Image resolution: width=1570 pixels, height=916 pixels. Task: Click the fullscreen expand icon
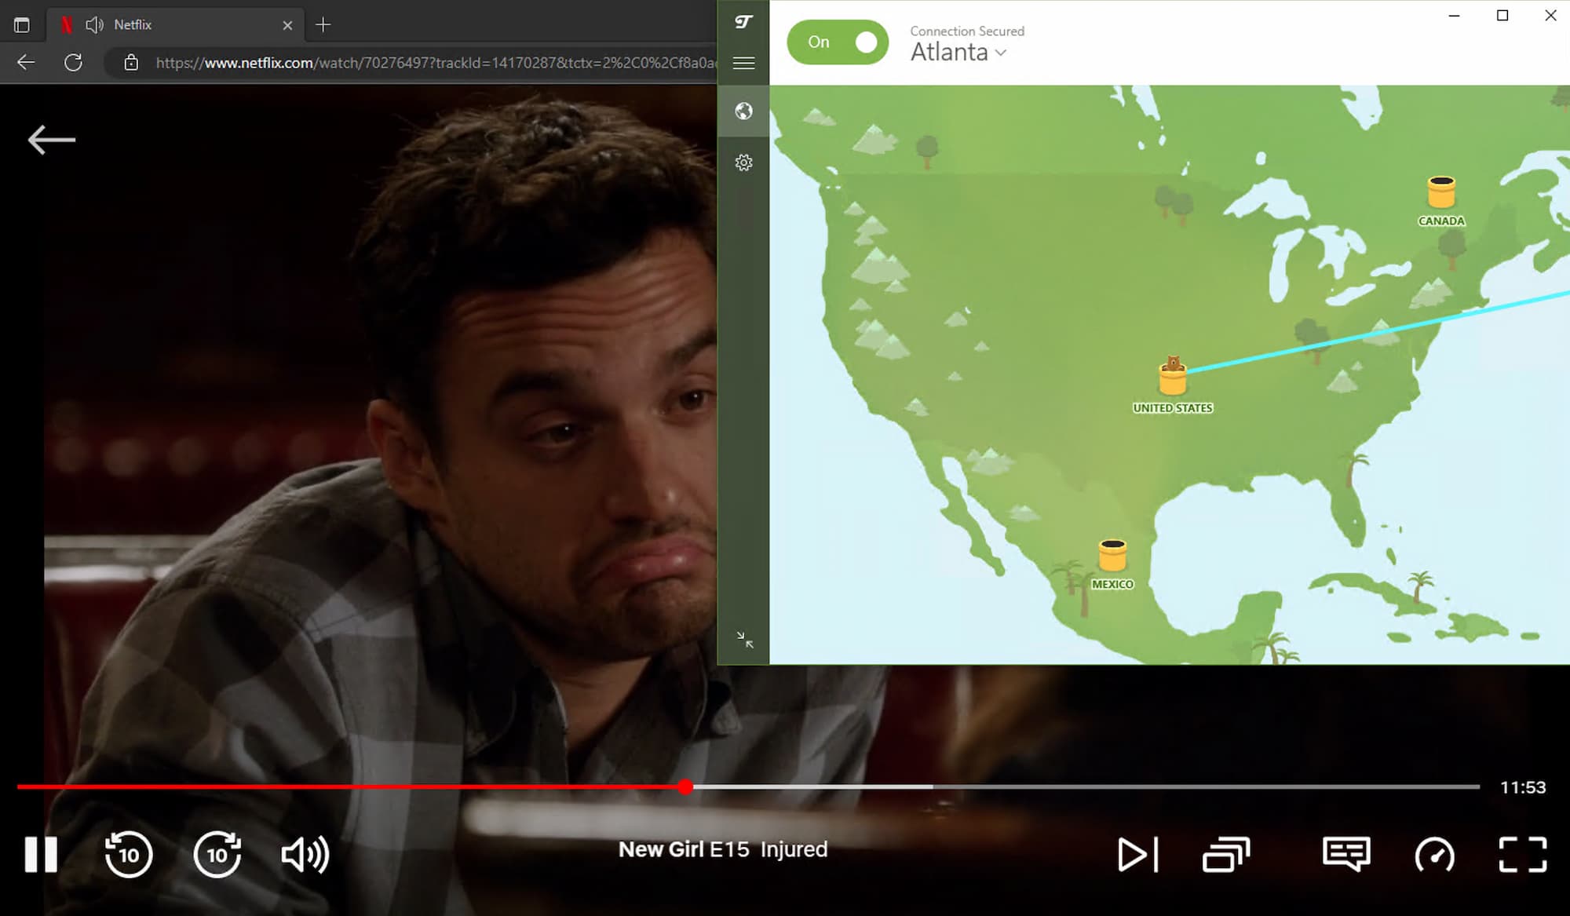click(1524, 854)
